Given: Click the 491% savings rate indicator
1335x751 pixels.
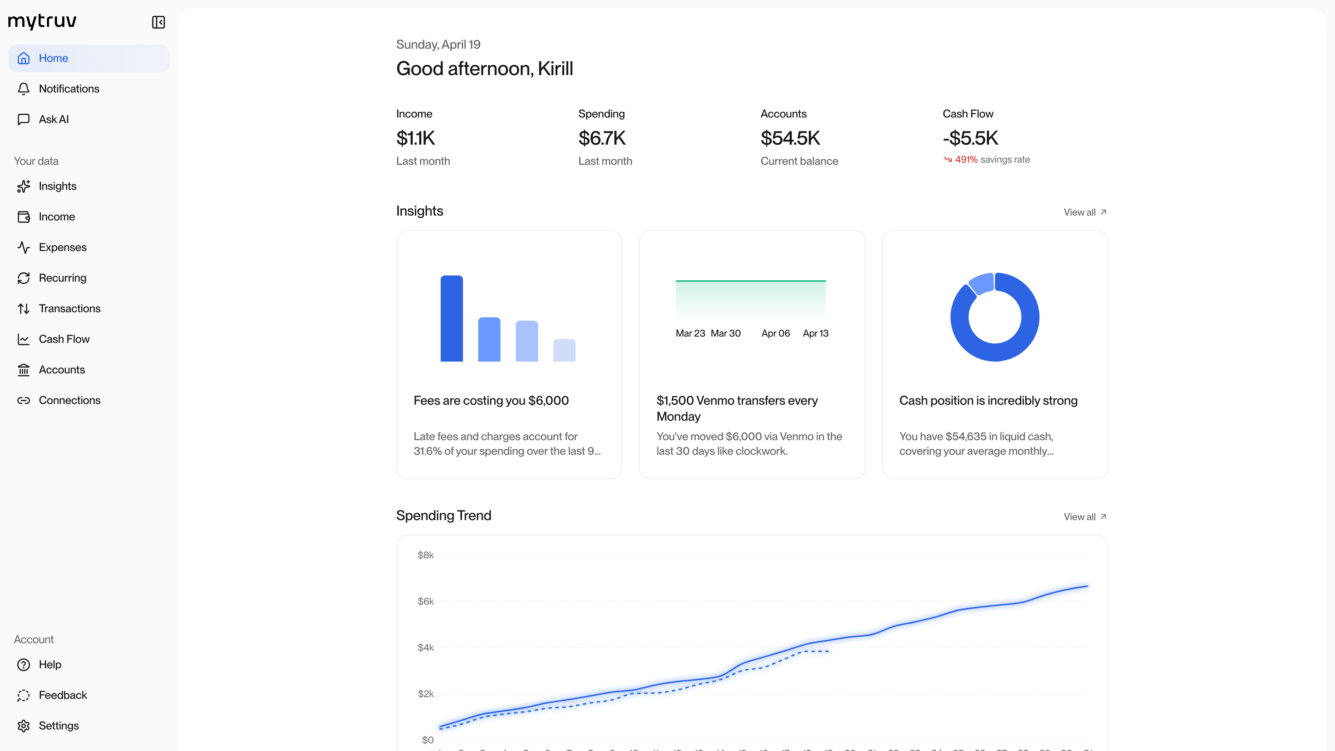Looking at the screenshot, I should (986, 160).
